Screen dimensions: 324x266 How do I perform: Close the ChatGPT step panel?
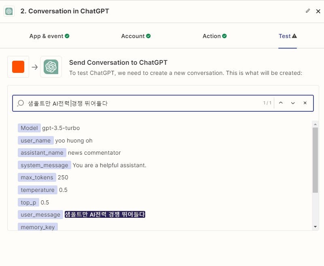318,11
